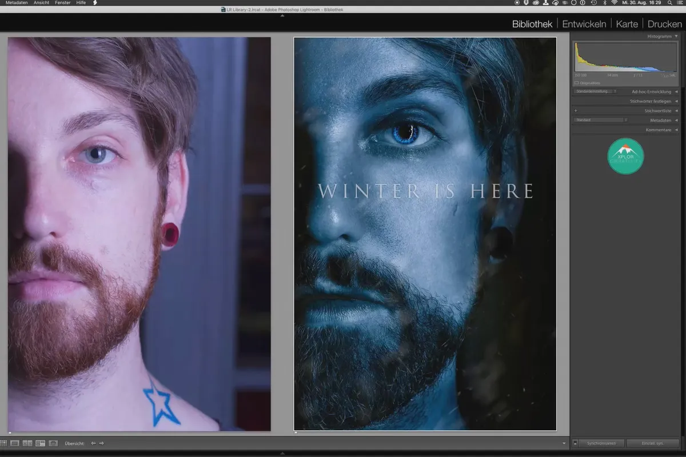This screenshot has width=686, height=457.
Task: Collapse the Histogramm panel
Action: (676, 36)
